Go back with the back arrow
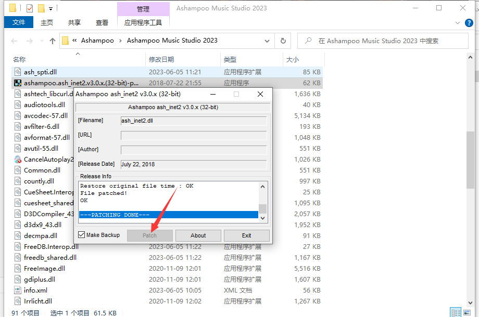The image size is (479, 317). pos(14,41)
